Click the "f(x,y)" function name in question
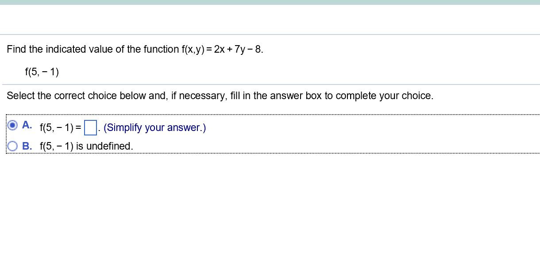 pos(193,49)
